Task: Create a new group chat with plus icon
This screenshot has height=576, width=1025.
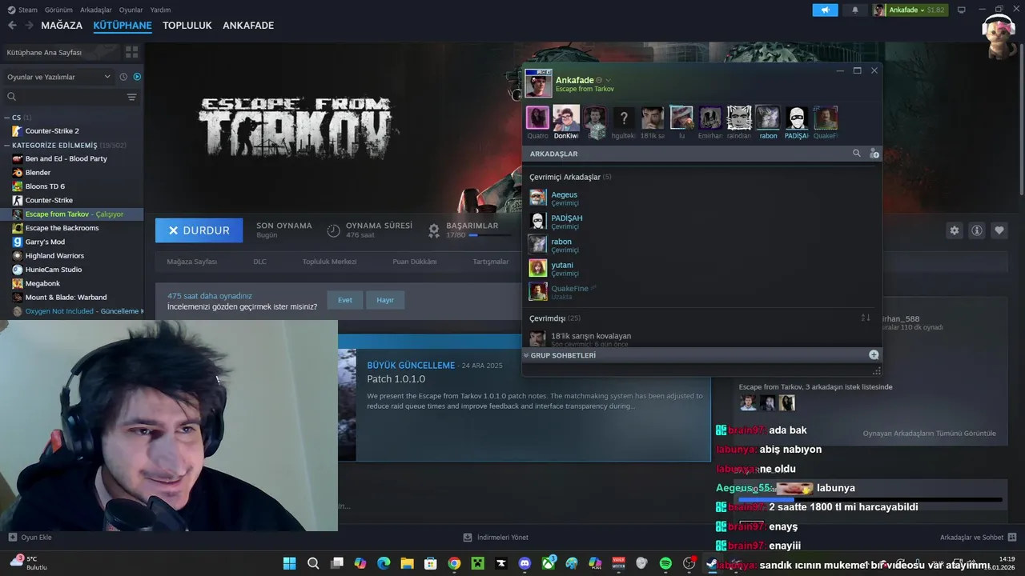Action: [874, 355]
